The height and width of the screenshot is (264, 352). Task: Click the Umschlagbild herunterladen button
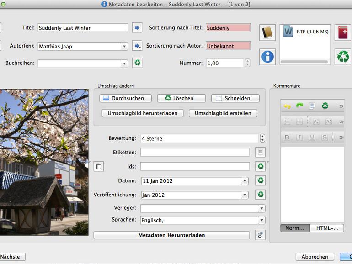pos(143,113)
